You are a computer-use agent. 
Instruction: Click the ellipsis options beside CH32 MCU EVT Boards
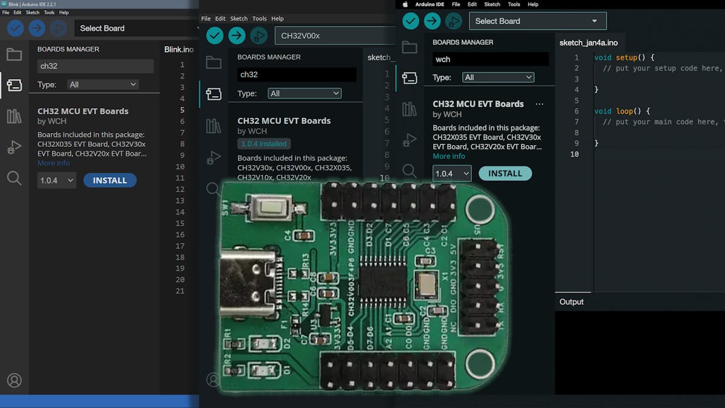540,104
